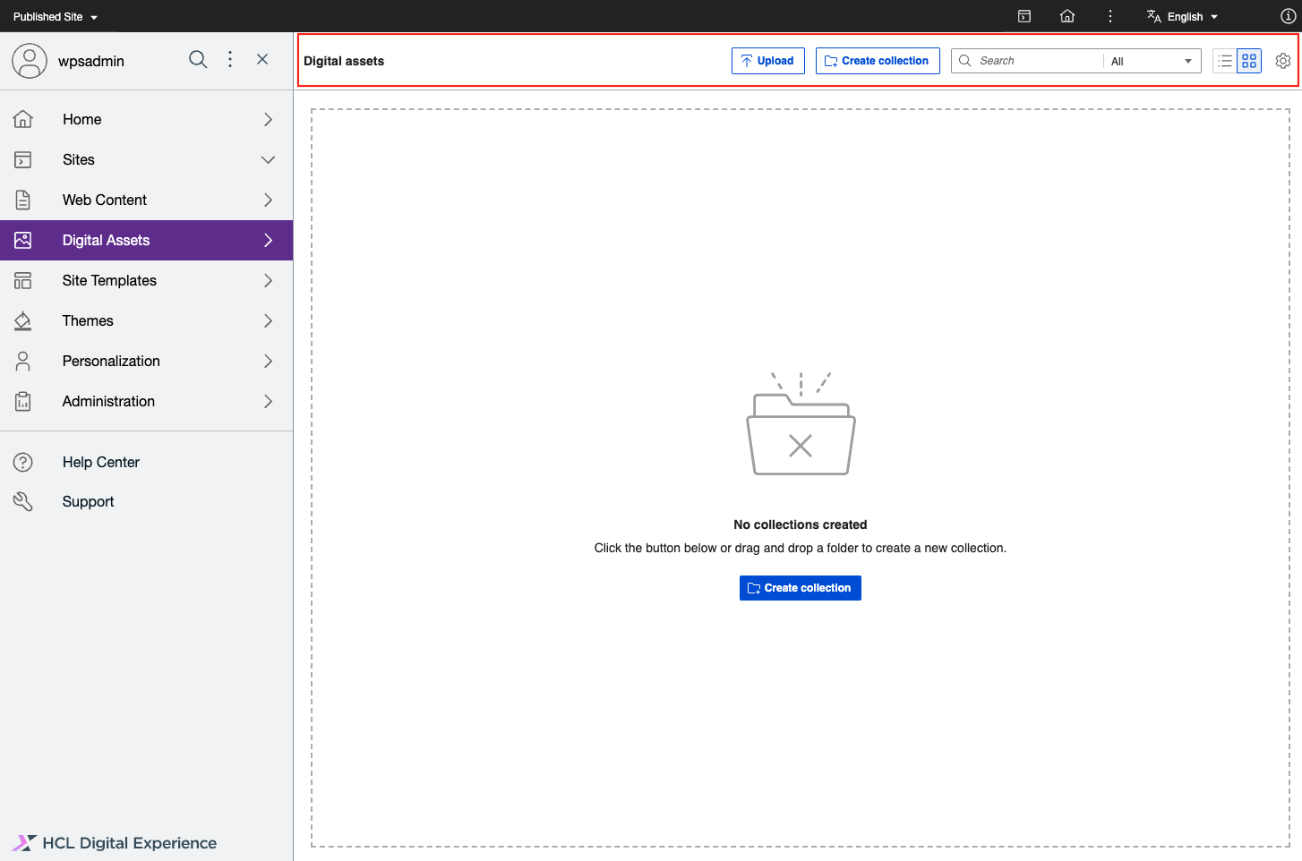Switch to list view of assets
The height and width of the screenshot is (861, 1302).
[1224, 60]
